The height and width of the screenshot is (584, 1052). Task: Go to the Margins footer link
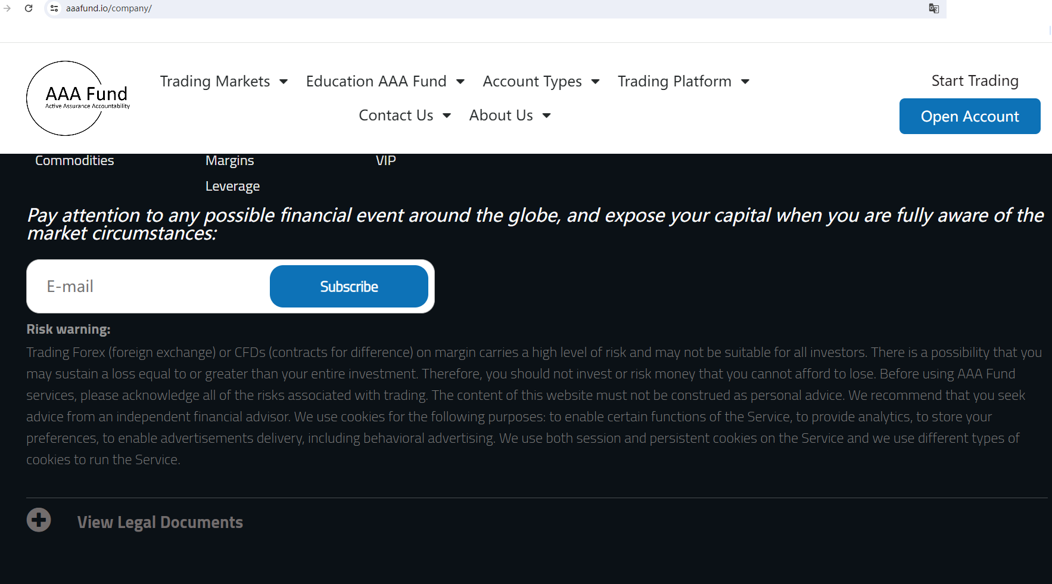click(229, 161)
